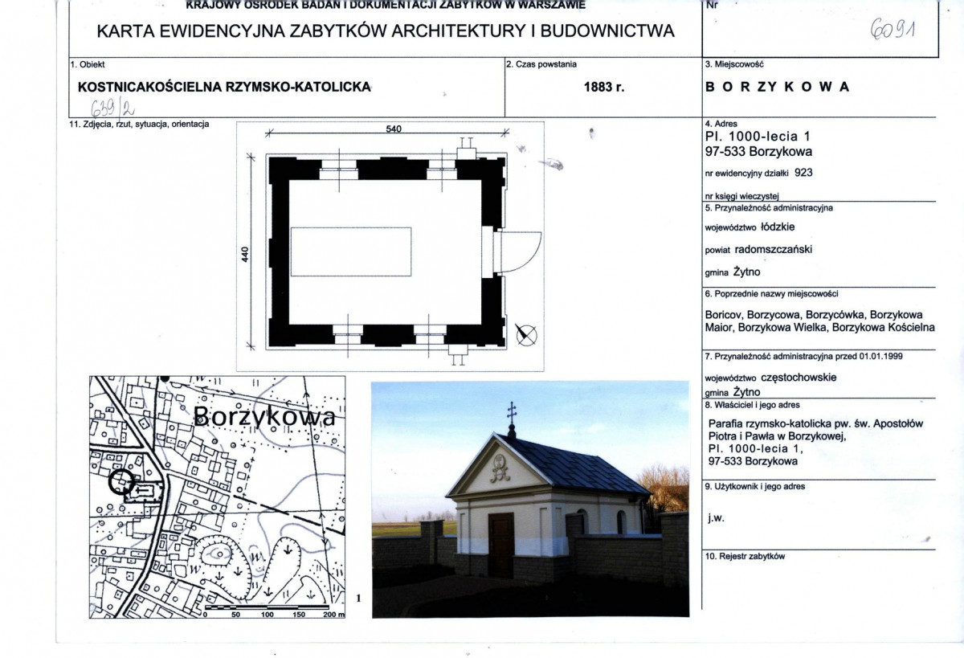Click the north orientation compass symbol
Viewport: 964px width, 658px height.
[527, 334]
